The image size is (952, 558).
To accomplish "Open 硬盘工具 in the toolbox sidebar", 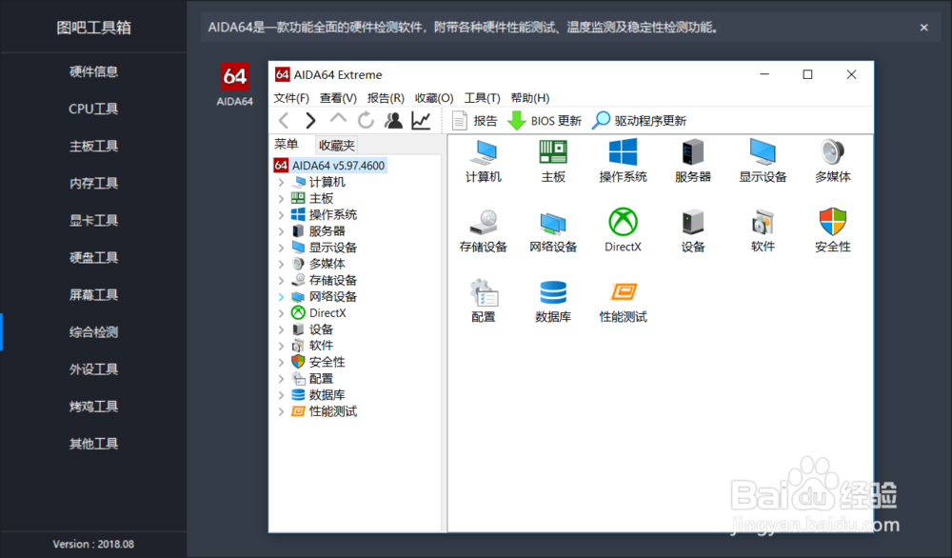I will (93, 257).
